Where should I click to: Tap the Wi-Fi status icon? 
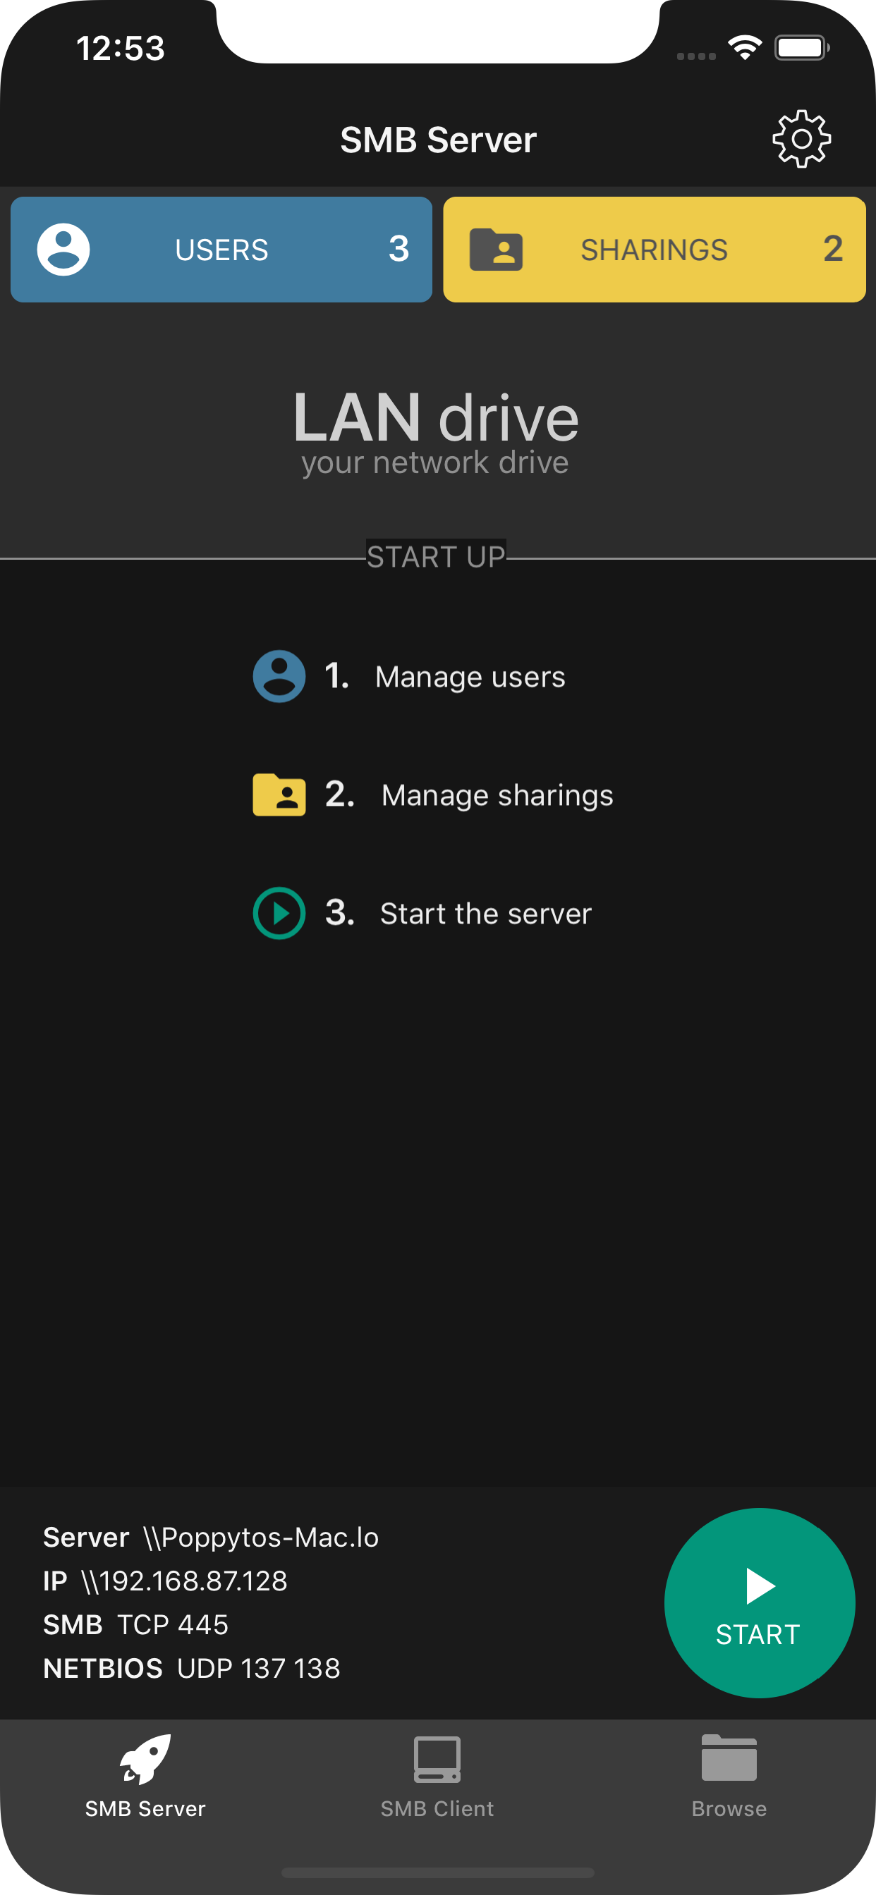[744, 49]
